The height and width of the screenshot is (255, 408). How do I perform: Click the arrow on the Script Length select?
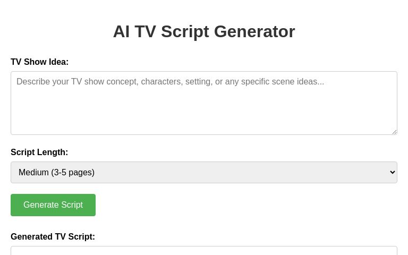[393, 173]
